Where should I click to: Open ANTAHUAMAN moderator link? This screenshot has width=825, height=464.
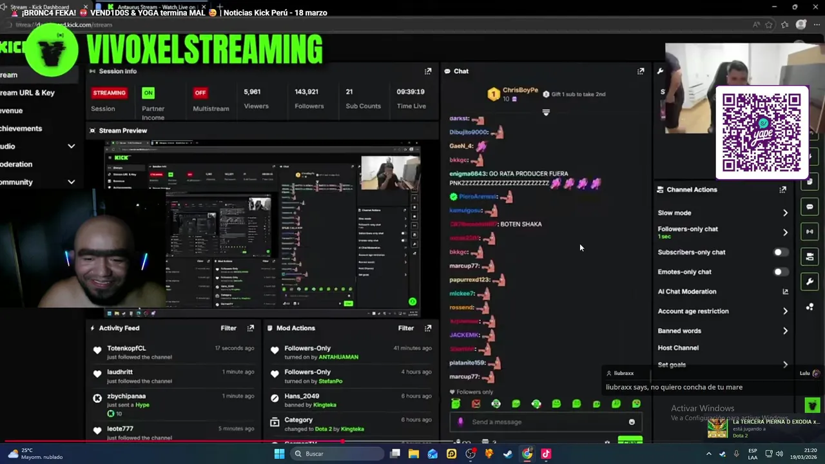point(338,357)
